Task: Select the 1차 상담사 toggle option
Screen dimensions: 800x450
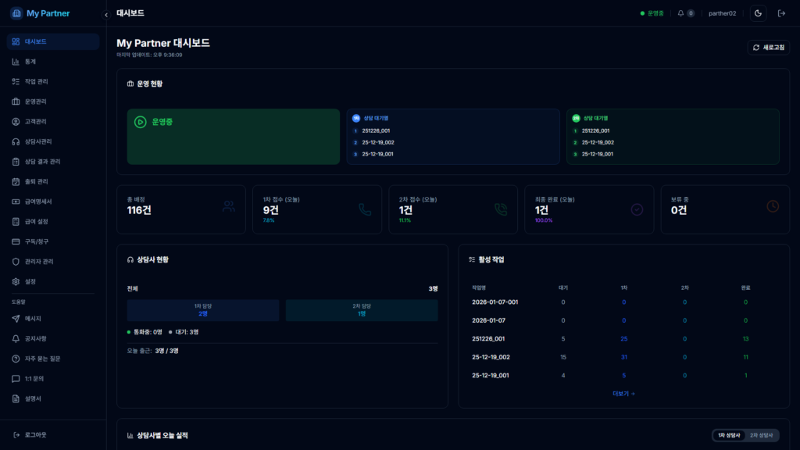Action: (728, 435)
